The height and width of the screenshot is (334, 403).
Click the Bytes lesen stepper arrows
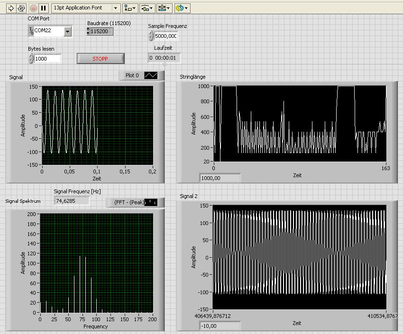point(31,59)
